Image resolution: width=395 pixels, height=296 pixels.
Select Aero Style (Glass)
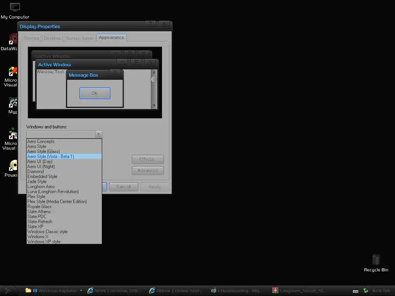tap(64, 151)
